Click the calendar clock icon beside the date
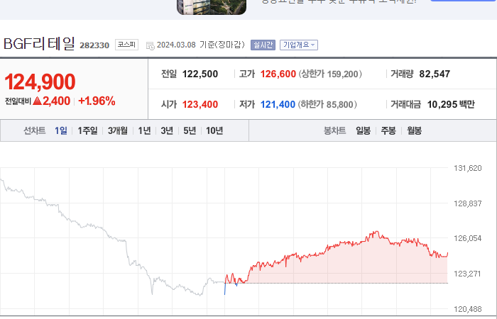Screen dimensions: 497x319 [151, 45]
